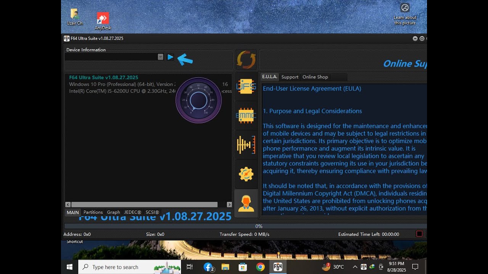Open the Online Shop tab
Screen dimensions: 488x274
[315, 77]
